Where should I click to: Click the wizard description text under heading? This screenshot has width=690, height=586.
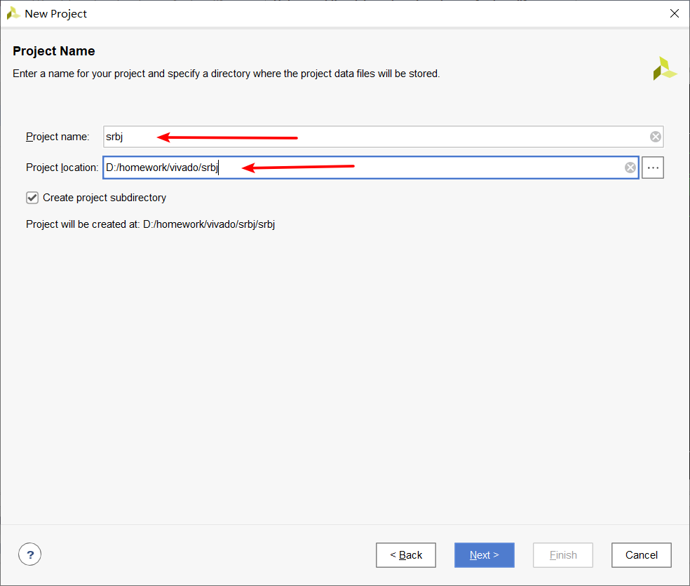tap(226, 74)
